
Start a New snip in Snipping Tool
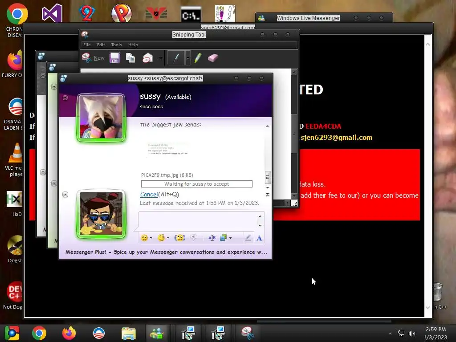(93, 58)
